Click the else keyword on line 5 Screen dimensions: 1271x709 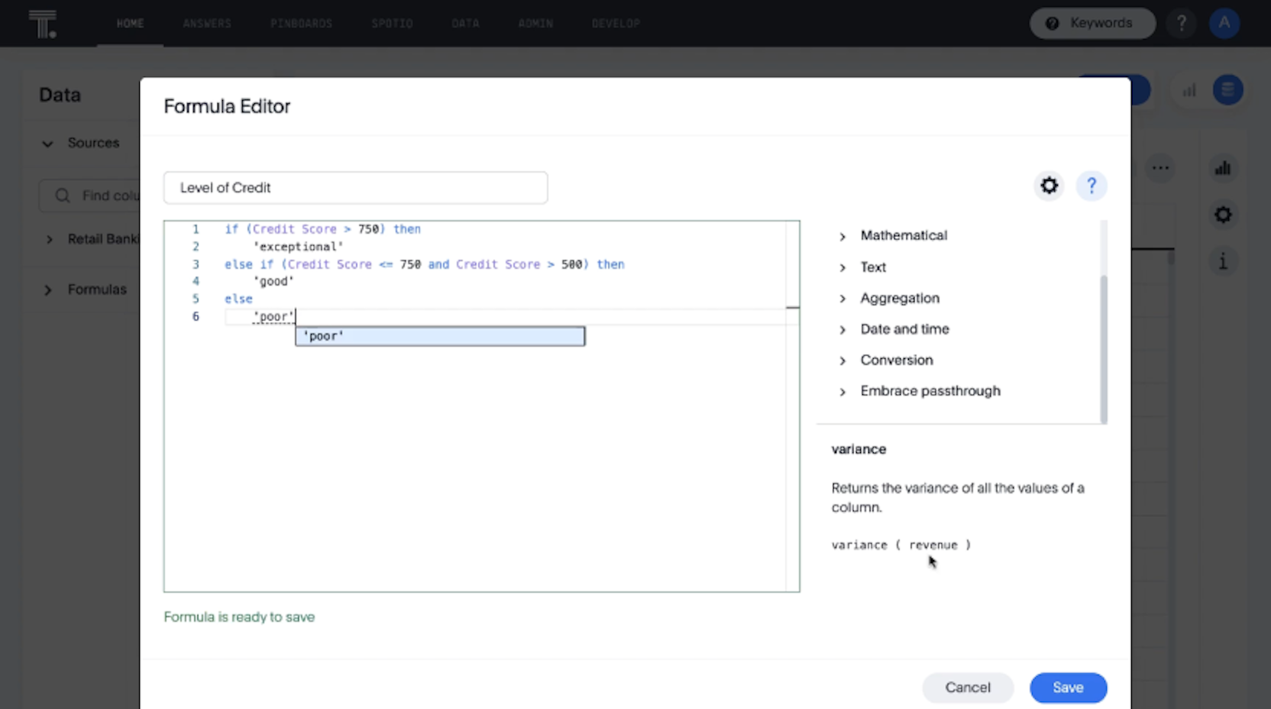pos(238,299)
